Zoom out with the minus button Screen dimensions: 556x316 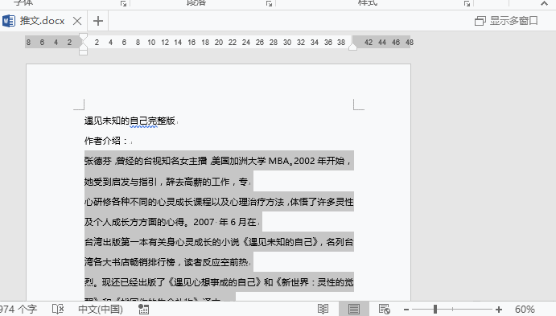pos(406,310)
